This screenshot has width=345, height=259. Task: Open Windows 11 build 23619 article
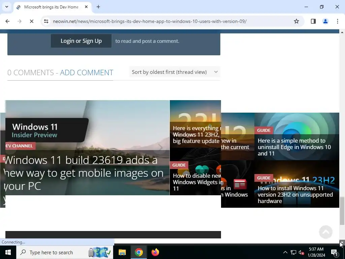[84, 173]
